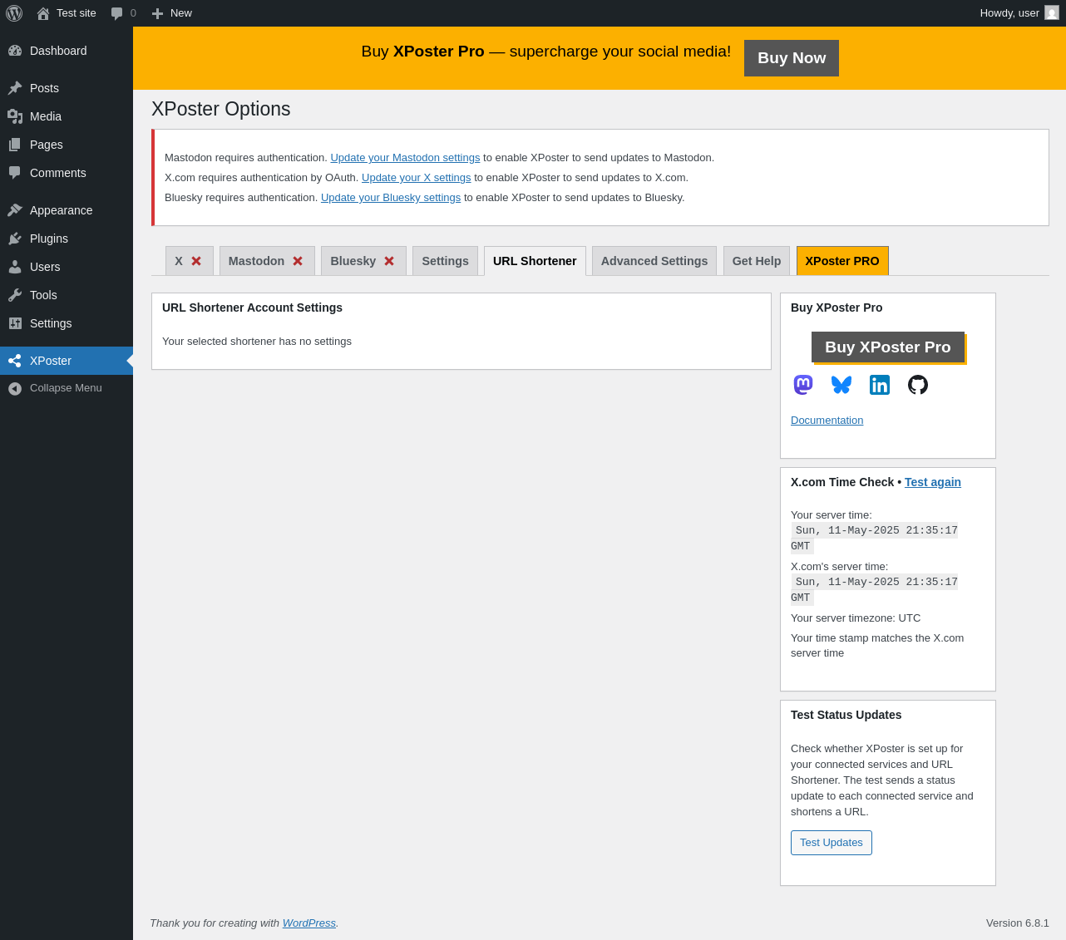
Task: Follow the Update your Mastodon settings link
Action: 405,158
